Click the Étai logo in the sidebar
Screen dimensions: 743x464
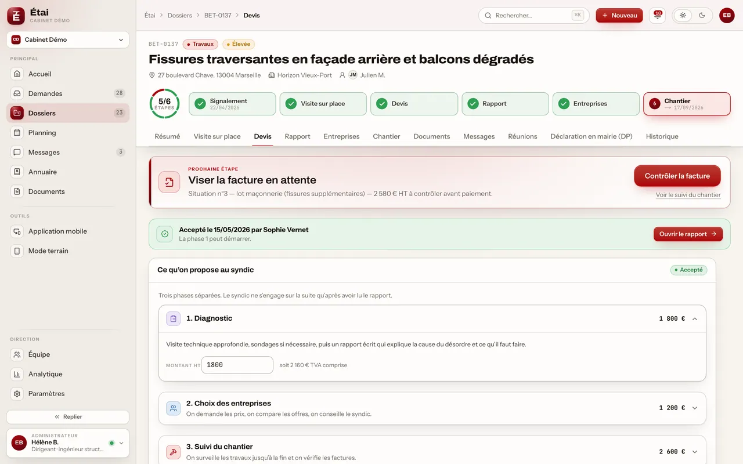click(16, 16)
